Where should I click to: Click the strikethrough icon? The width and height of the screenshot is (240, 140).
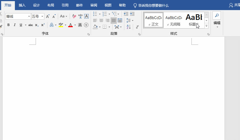[31, 25]
